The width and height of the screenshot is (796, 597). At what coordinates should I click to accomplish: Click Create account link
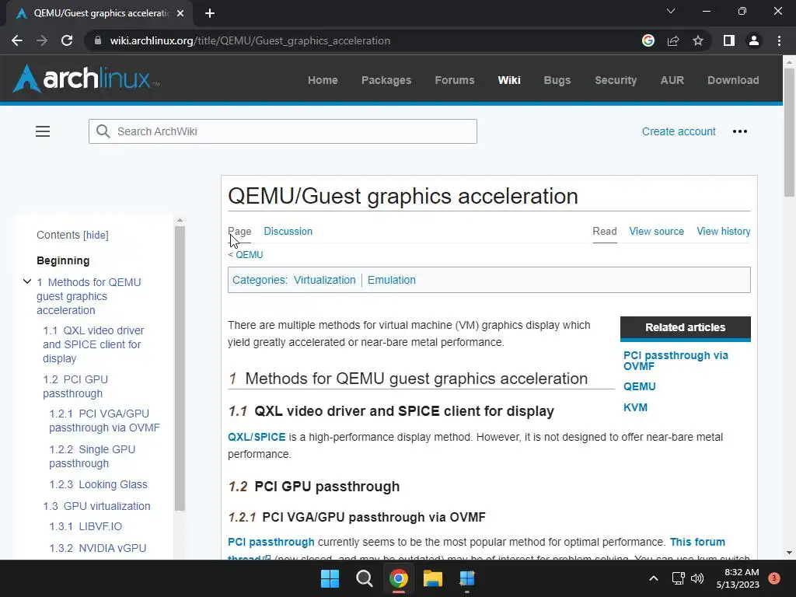pyautogui.click(x=679, y=131)
